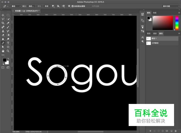Select the Eraser tool
This screenshot has width=181, height=133.
[3, 35]
